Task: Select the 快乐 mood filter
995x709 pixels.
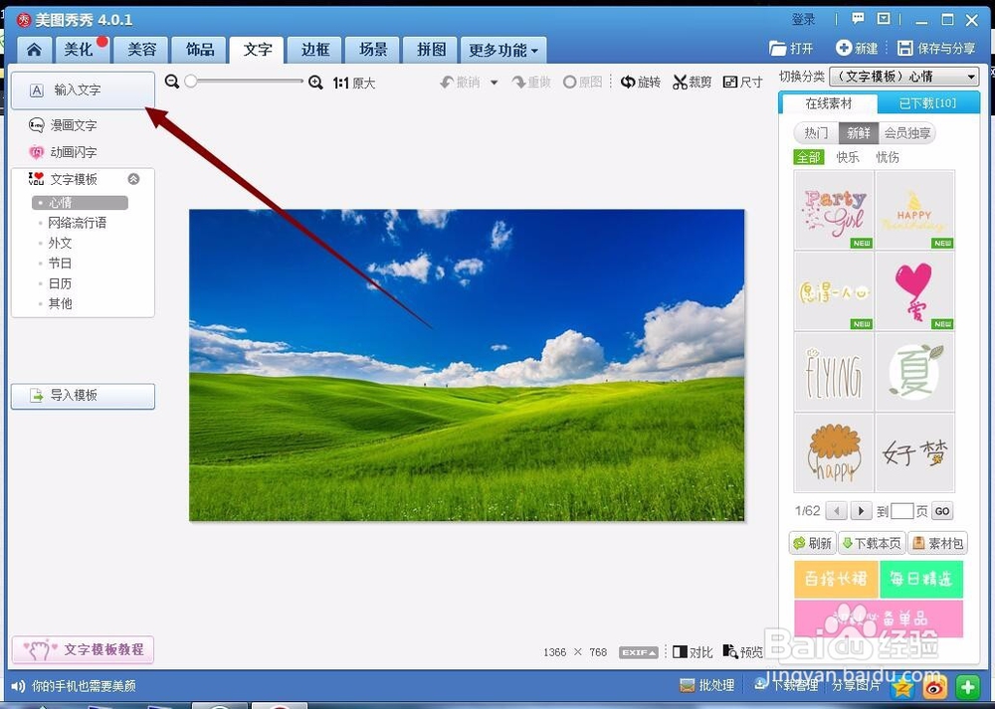Action: click(847, 157)
